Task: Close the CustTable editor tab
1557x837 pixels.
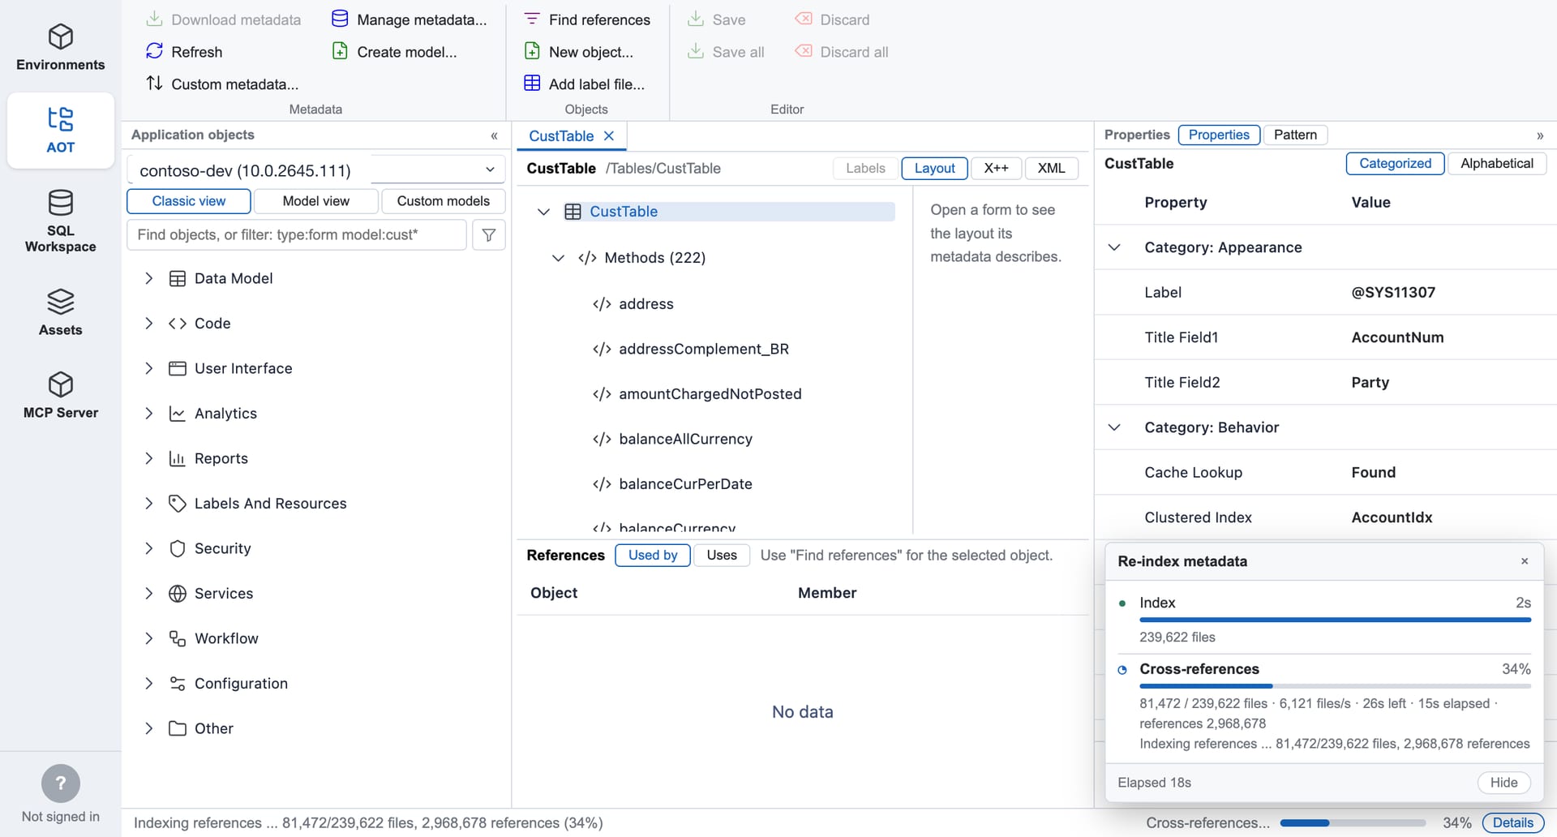Action: [x=609, y=135]
